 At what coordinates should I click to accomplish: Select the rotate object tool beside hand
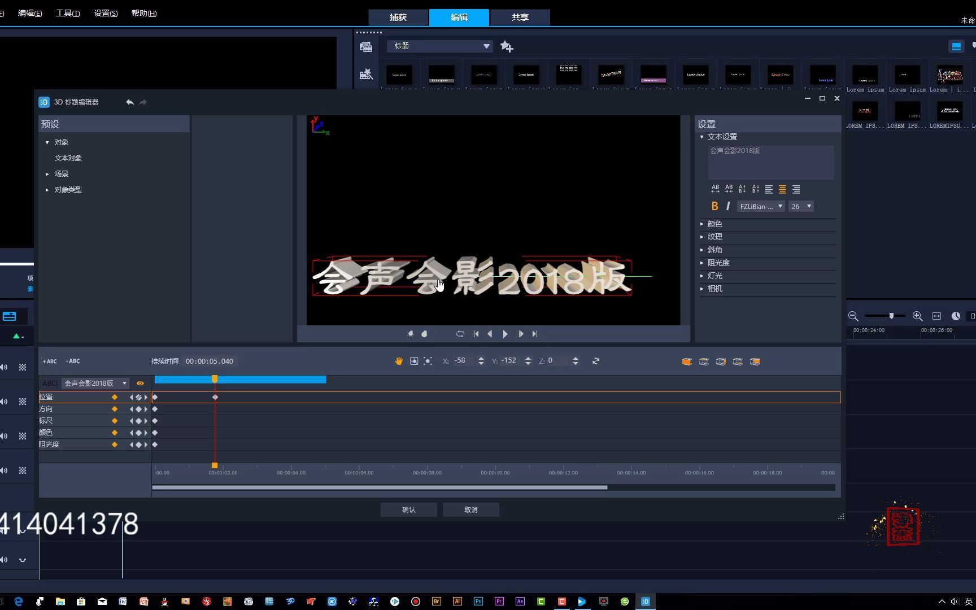point(414,361)
